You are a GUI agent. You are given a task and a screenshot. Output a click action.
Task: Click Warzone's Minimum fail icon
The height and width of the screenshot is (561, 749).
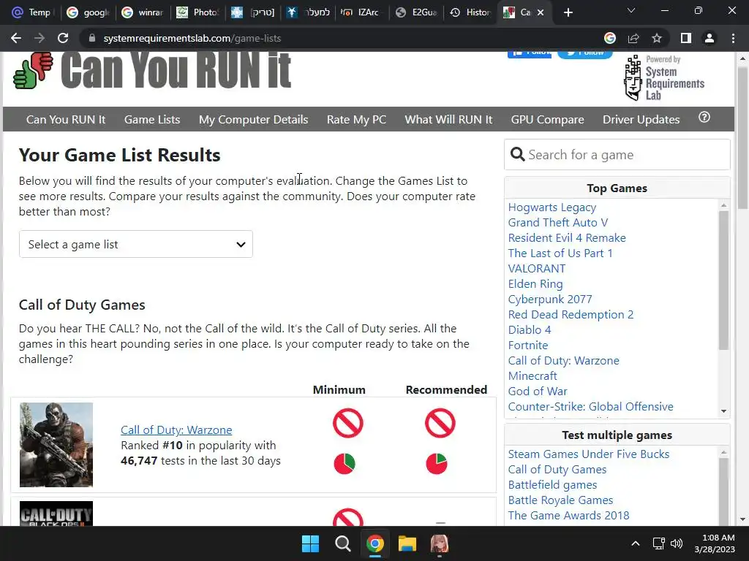pos(347,423)
